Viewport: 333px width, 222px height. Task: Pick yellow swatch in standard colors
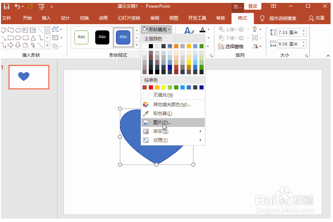(163, 87)
